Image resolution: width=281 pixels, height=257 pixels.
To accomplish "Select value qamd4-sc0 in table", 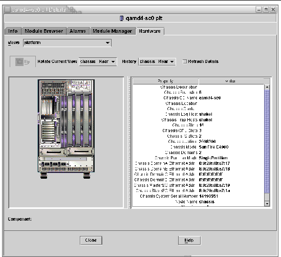I will 210,98.
